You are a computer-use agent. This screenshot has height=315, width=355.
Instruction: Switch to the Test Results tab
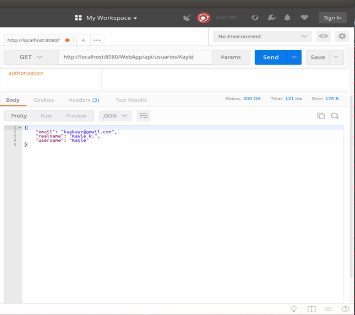[x=131, y=100]
